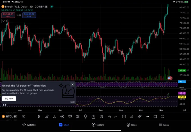Tap the Bitcoin / U.S. Dollar chart title
Viewport: 191px width, 132px height.
(26, 7)
